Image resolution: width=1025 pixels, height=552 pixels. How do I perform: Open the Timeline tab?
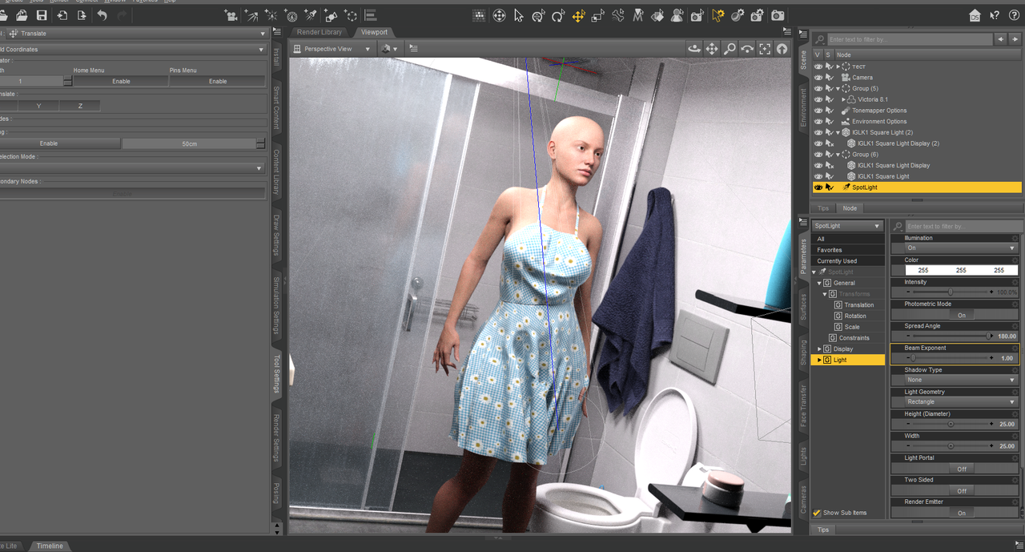[49, 546]
